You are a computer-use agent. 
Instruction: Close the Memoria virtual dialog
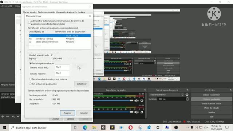click(x=90, y=16)
